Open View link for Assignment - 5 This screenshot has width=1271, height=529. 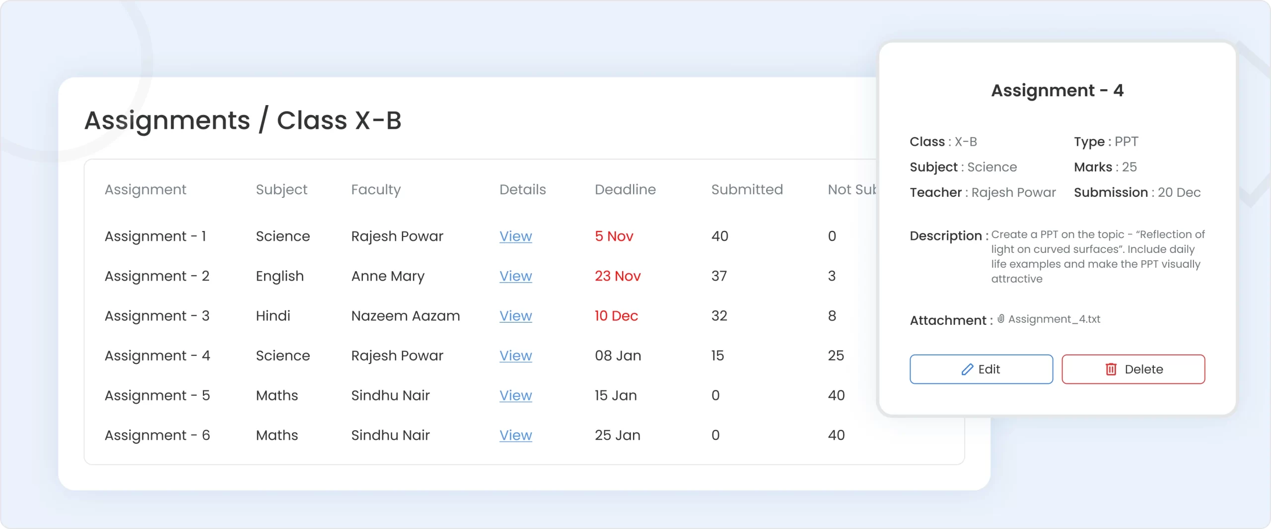coord(515,396)
